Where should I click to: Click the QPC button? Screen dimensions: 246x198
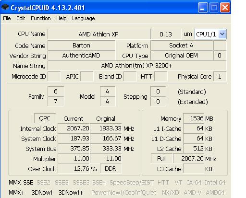45,118
